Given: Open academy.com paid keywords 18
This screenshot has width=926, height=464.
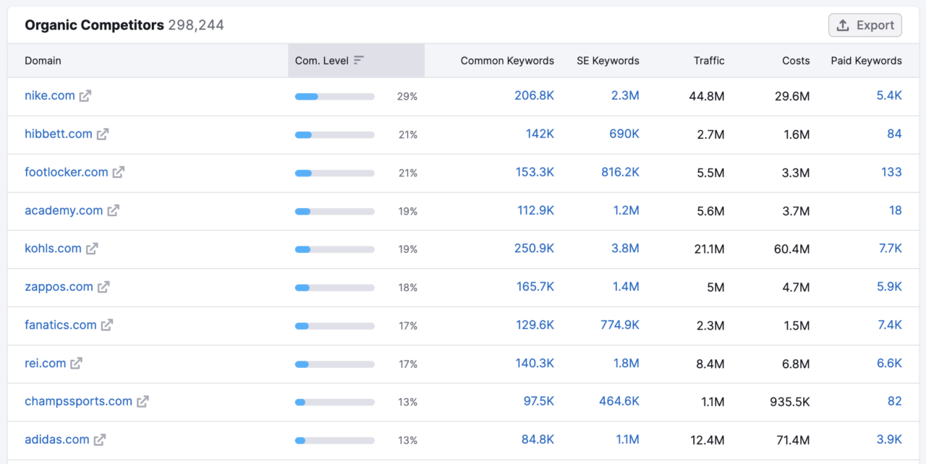Looking at the screenshot, I should (896, 210).
